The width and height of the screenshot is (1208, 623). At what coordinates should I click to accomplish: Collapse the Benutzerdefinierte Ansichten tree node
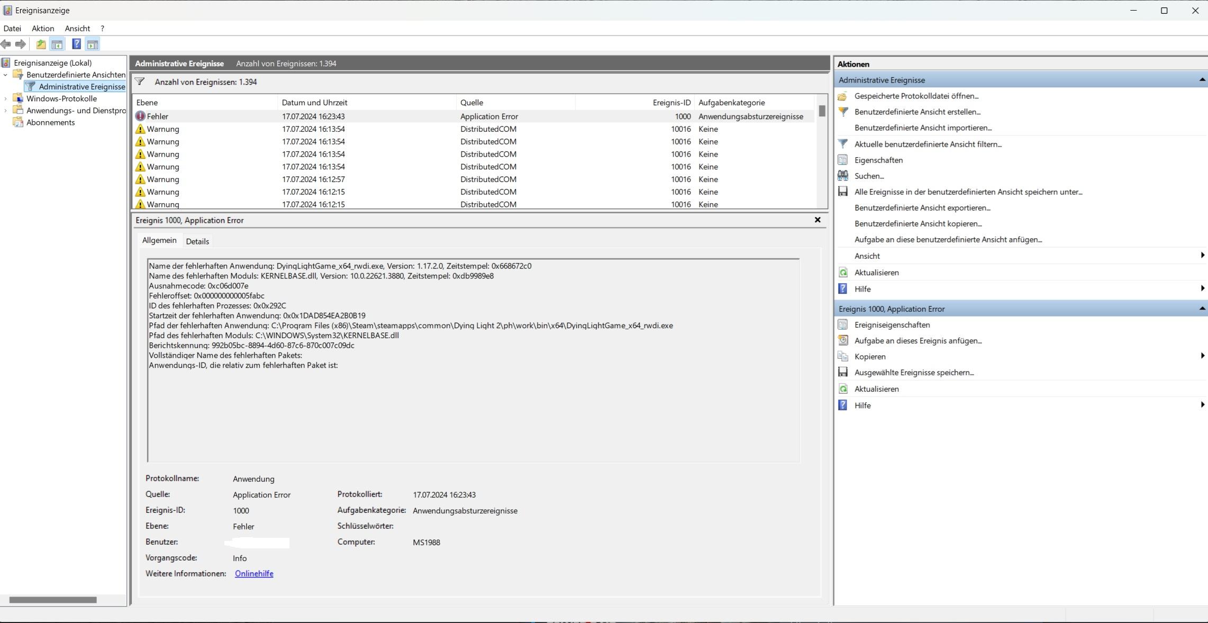click(5, 75)
